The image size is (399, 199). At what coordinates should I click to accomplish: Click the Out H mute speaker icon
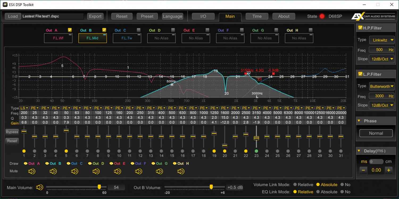(181, 171)
